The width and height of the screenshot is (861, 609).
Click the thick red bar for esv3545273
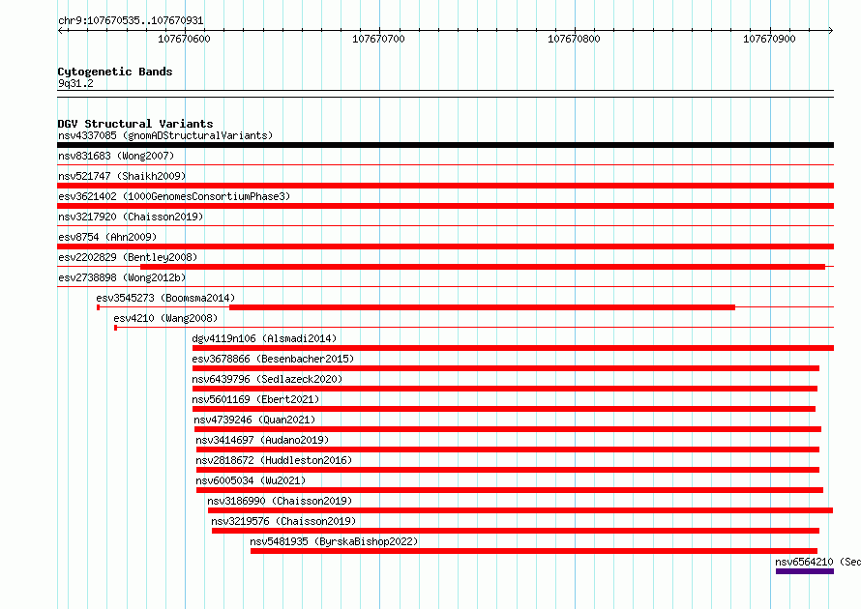482,307
